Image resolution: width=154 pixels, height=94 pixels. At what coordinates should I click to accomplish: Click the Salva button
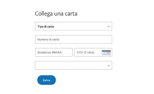click(46, 80)
